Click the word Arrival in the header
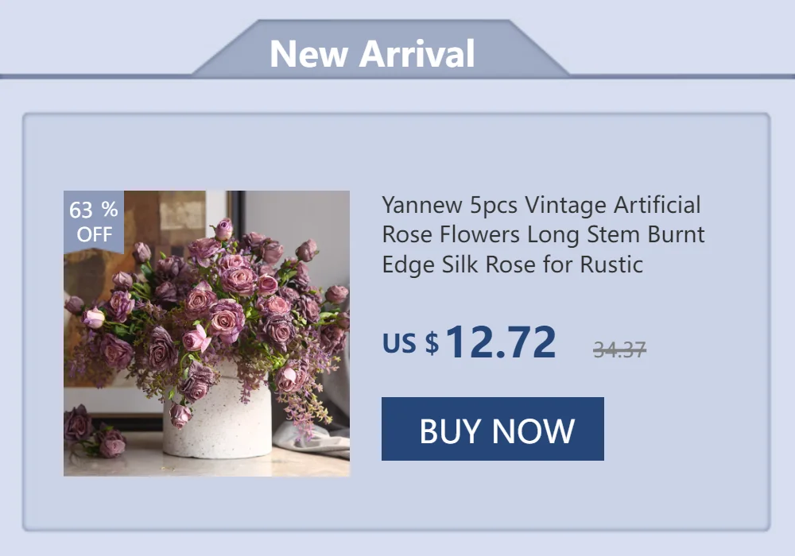The width and height of the screenshot is (795, 556). [417, 53]
